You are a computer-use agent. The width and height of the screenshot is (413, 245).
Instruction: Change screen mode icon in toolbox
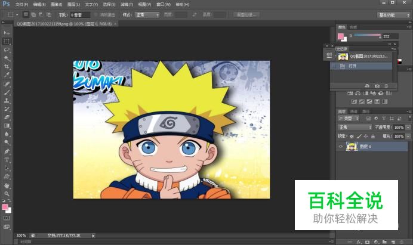point(7,227)
